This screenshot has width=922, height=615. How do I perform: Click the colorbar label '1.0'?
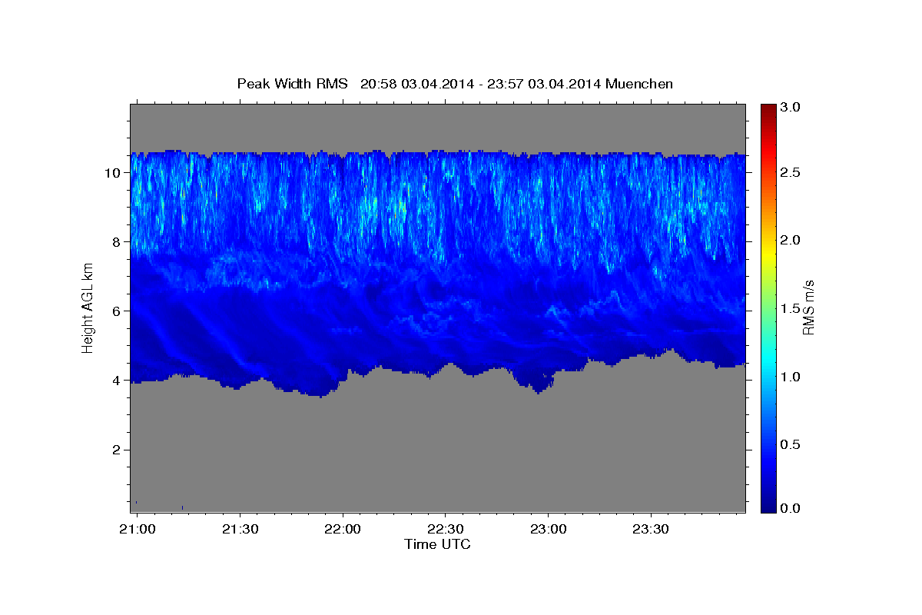point(791,377)
